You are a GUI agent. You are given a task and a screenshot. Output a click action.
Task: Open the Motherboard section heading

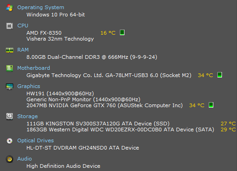click(x=34, y=68)
